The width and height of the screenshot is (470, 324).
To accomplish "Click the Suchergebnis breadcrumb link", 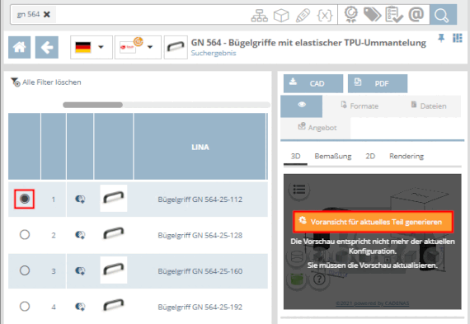I will point(214,53).
